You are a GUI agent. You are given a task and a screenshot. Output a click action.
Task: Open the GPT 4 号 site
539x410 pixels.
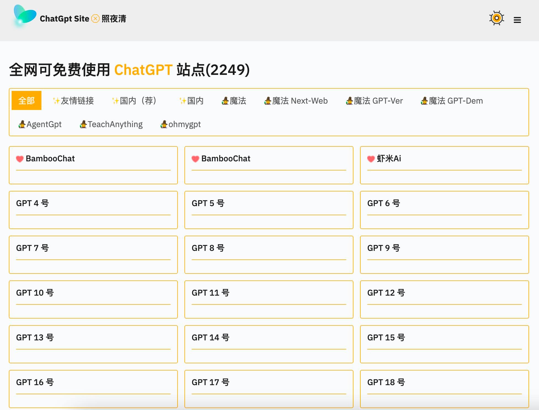pyautogui.click(x=93, y=210)
